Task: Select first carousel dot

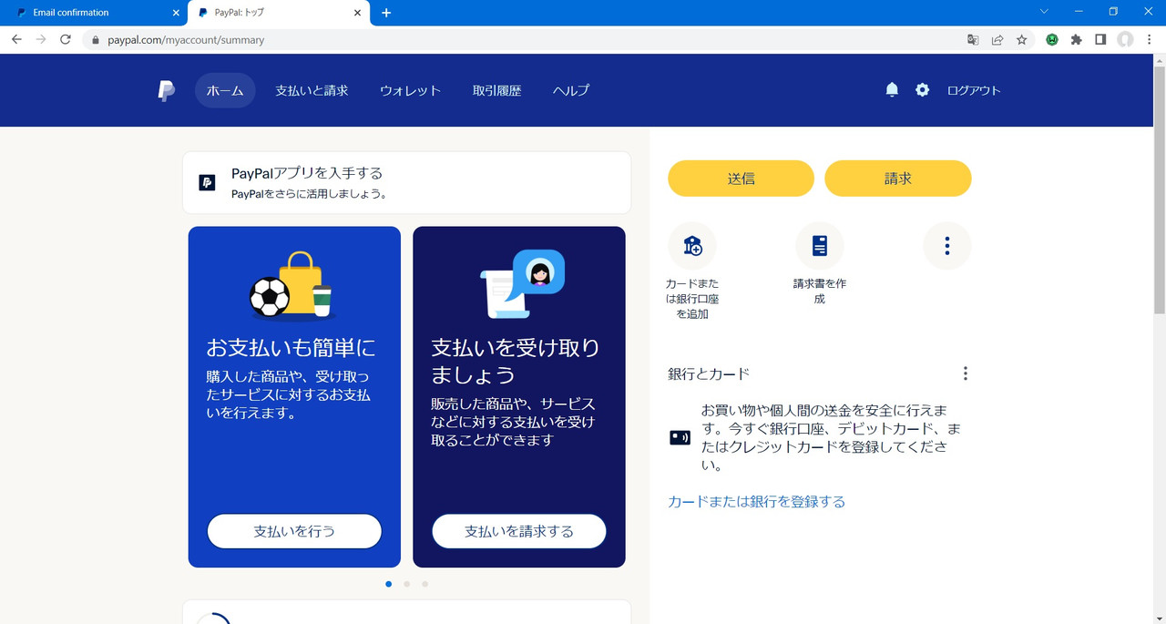Action: (389, 584)
